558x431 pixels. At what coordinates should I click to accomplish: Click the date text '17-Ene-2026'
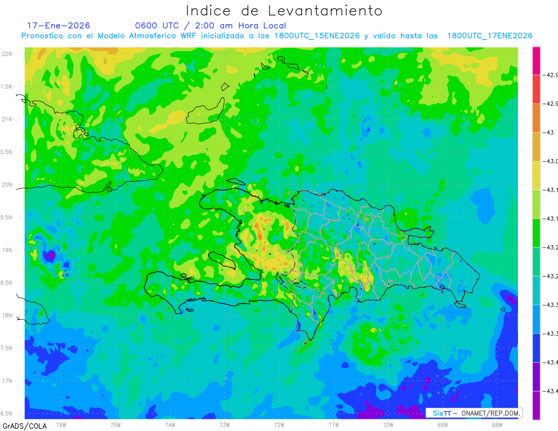click(59, 26)
